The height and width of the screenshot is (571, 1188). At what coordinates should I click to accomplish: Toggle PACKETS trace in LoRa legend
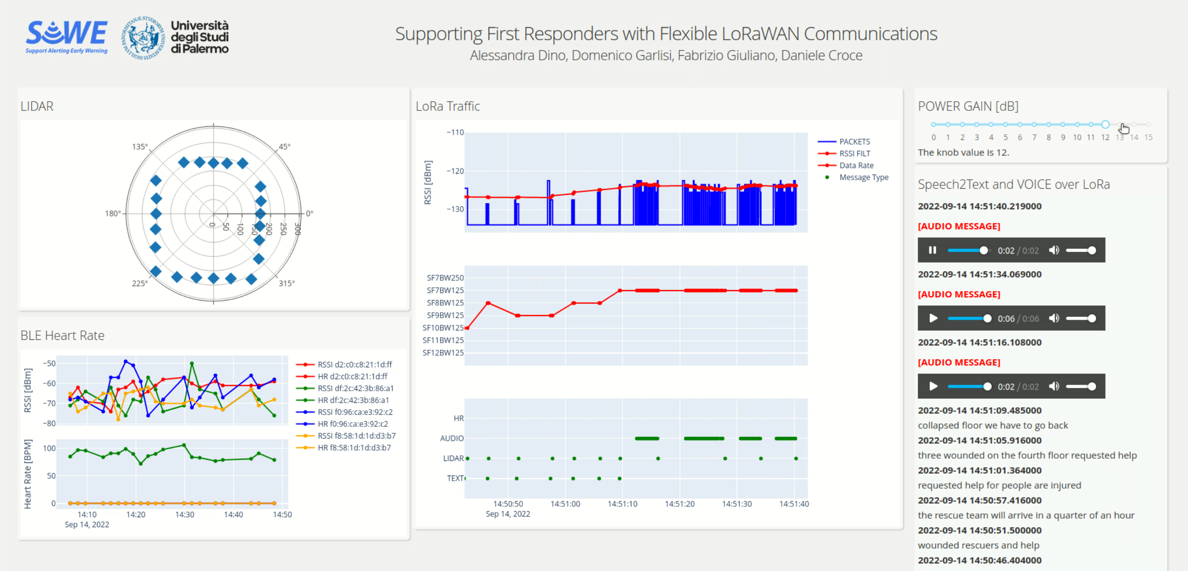pos(844,142)
